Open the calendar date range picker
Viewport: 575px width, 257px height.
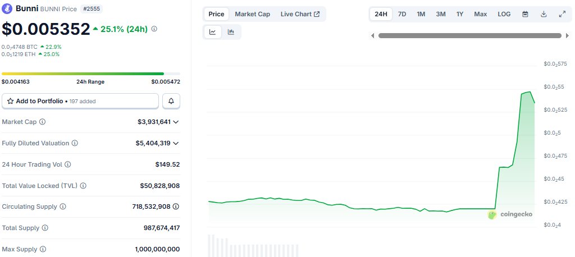point(525,14)
